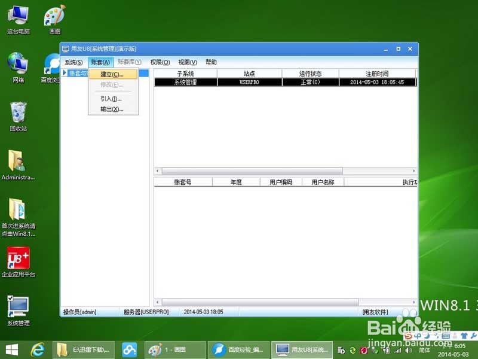Click the USERPRO station cell
Screen dimensions: 478x359
click(x=249, y=82)
